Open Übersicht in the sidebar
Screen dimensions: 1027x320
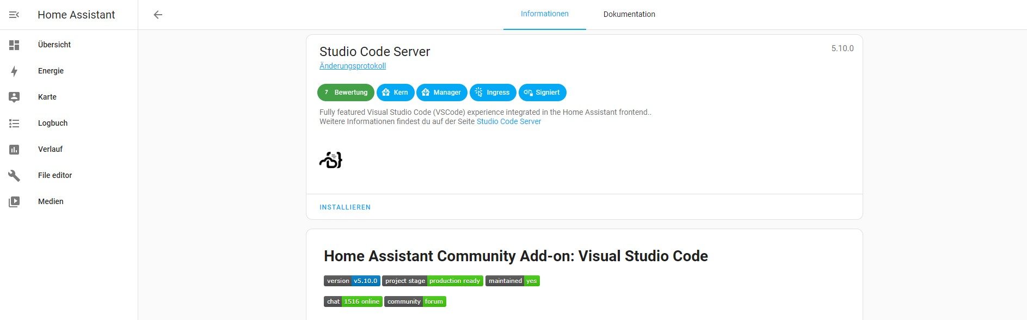pyautogui.click(x=69, y=45)
